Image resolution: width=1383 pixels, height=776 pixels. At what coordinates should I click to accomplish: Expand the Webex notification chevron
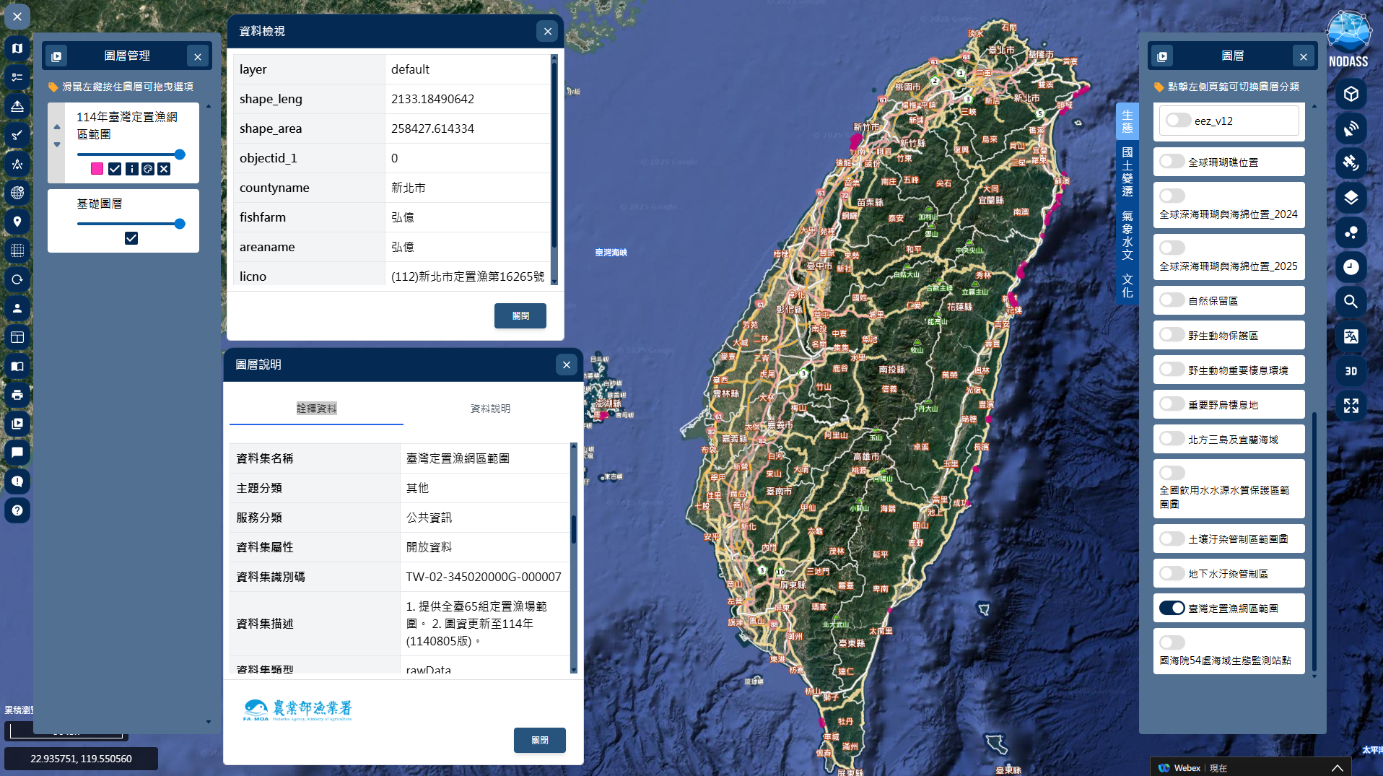coord(1337,768)
